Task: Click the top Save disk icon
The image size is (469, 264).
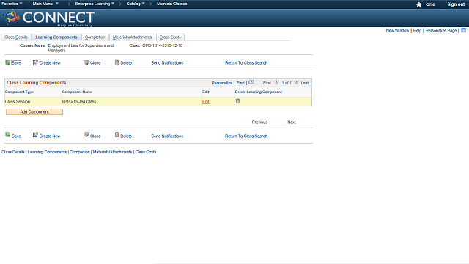Action: pos(8,62)
